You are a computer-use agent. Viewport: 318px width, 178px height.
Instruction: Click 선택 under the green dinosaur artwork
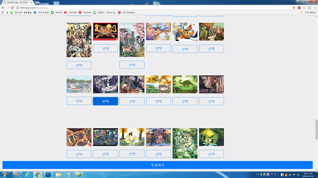click(185, 101)
